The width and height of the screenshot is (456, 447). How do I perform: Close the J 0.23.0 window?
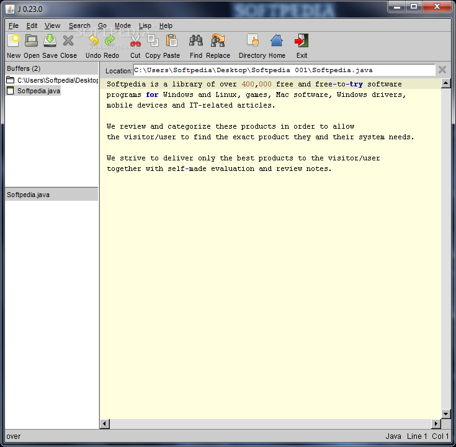tap(437, 6)
